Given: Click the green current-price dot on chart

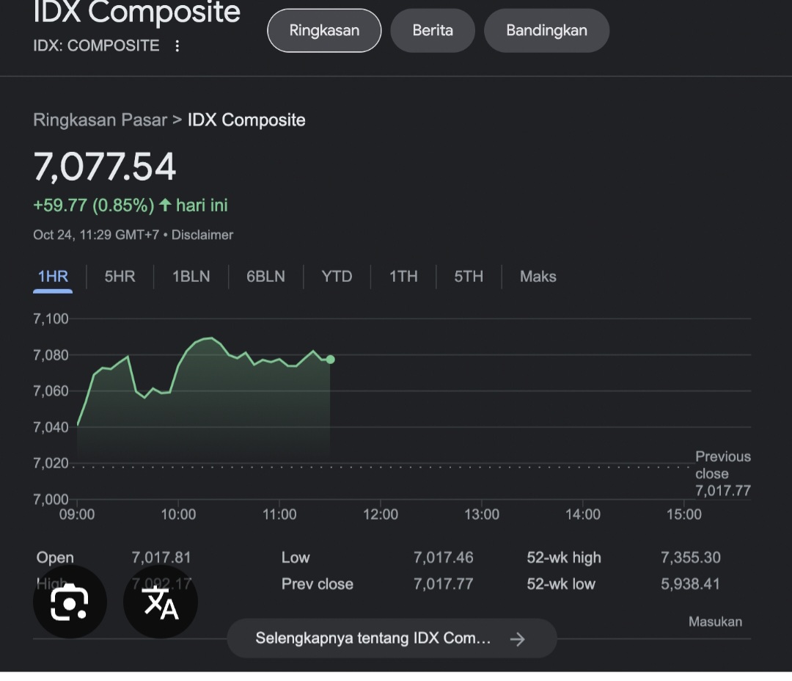Looking at the screenshot, I should point(331,359).
